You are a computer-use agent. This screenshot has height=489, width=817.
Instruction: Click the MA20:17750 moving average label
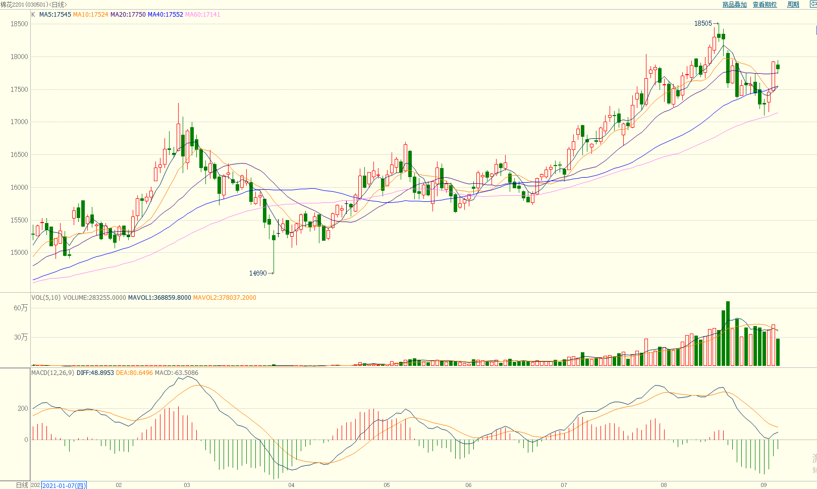click(x=128, y=15)
